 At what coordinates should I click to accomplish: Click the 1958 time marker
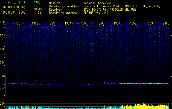point(133,23)
